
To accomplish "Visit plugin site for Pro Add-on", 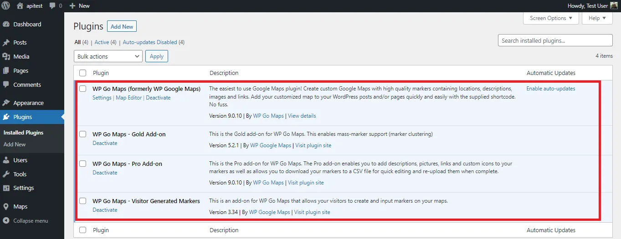I will pos(306,183).
